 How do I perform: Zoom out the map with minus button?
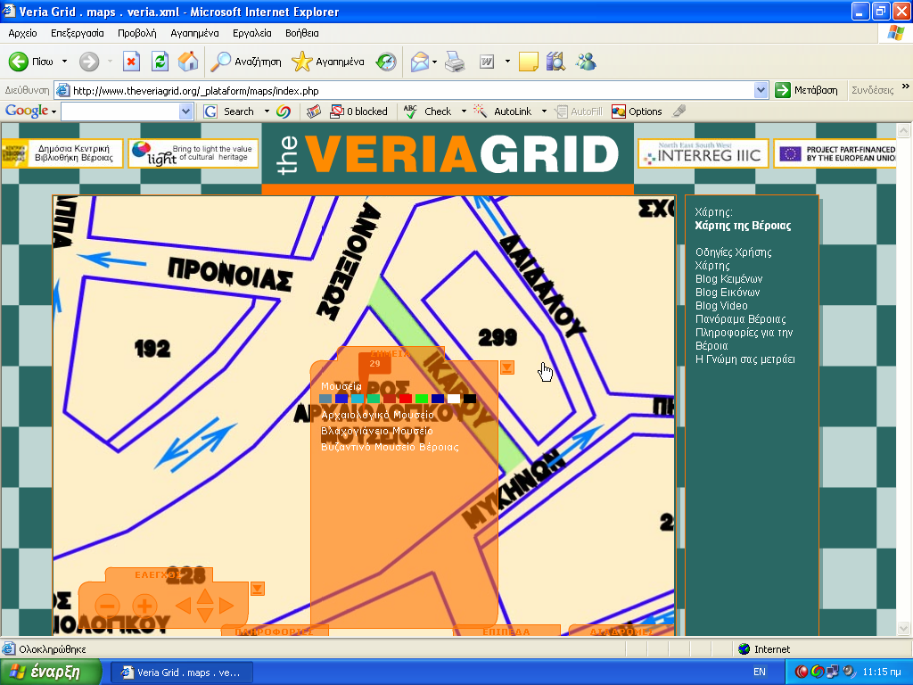[107, 606]
